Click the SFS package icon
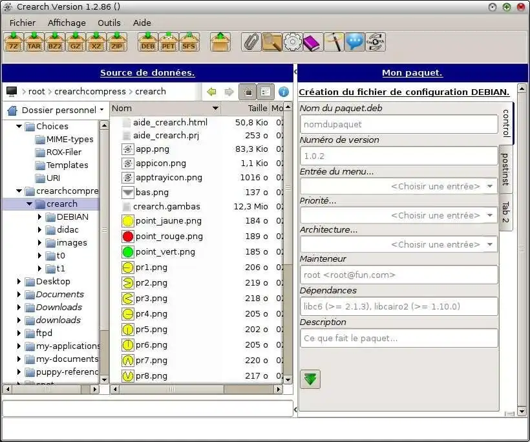Viewport: 530px width, 442px height. pos(189,42)
